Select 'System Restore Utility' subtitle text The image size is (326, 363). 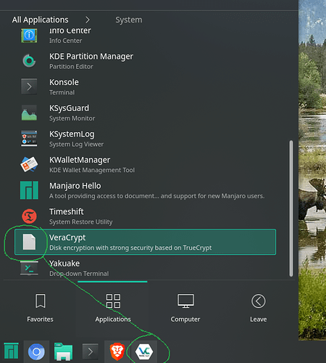pyautogui.click(x=81, y=222)
